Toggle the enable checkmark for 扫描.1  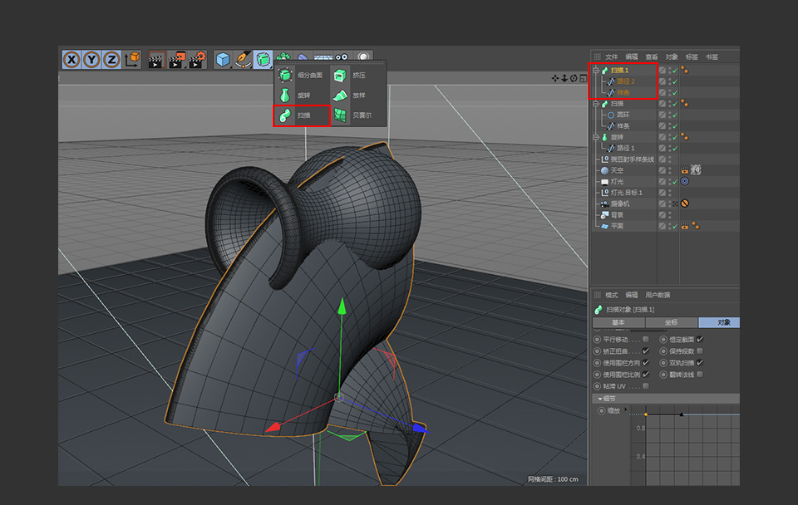pos(675,71)
